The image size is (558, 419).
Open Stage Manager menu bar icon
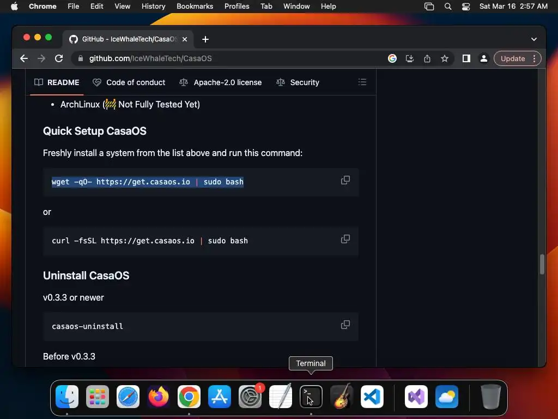(429, 7)
